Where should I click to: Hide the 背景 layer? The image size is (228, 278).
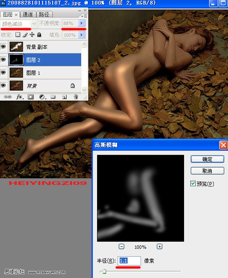(x=3, y=86)
